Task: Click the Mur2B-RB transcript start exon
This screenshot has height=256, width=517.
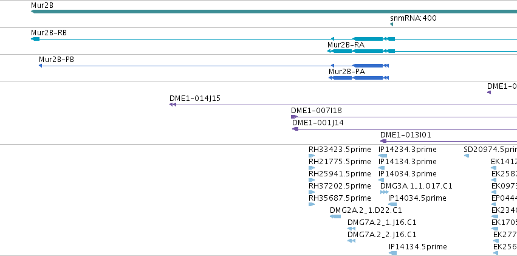Action: click(35, 39)
